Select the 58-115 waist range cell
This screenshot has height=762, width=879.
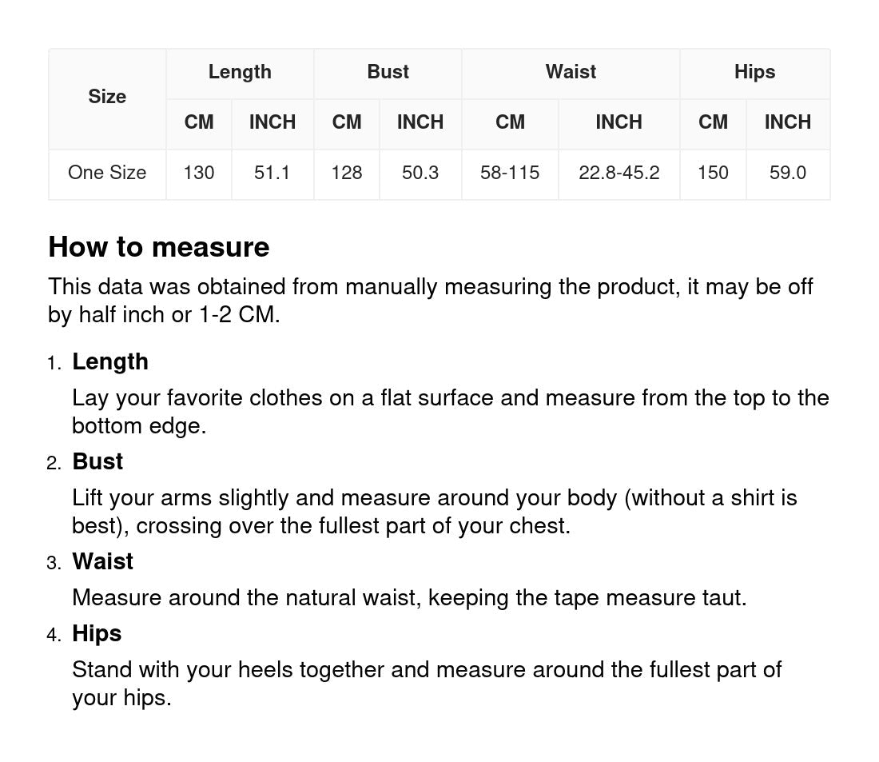point(510,173)
